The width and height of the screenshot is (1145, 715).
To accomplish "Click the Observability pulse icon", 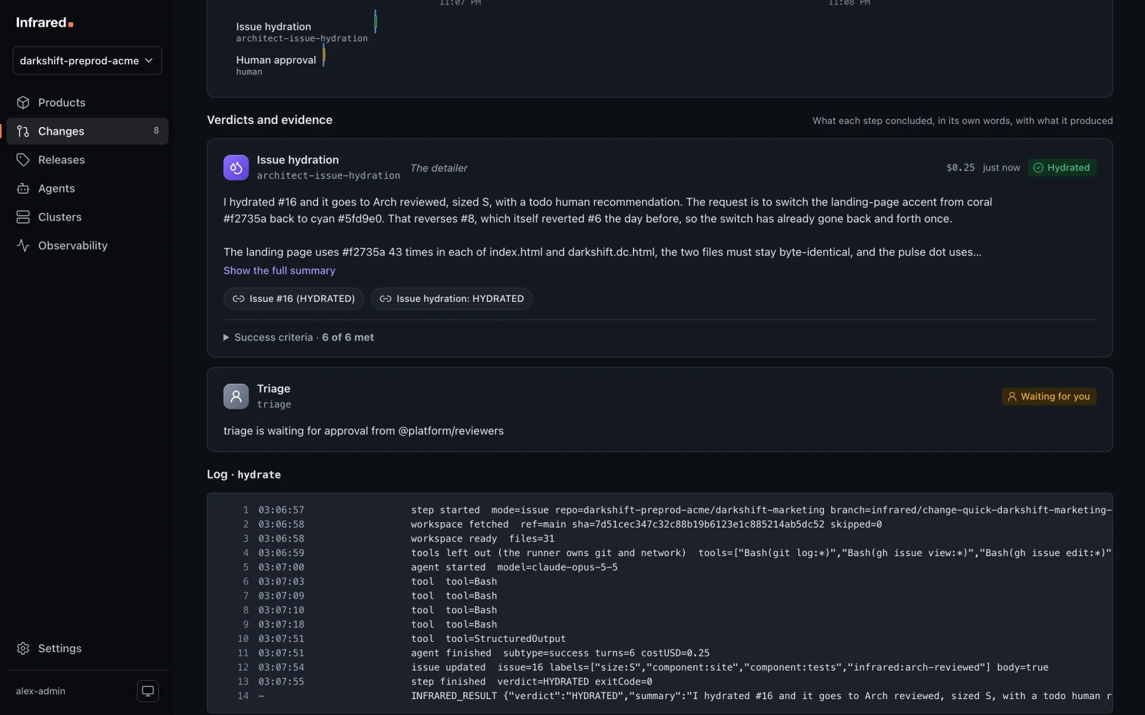I will tap(24, 245).
